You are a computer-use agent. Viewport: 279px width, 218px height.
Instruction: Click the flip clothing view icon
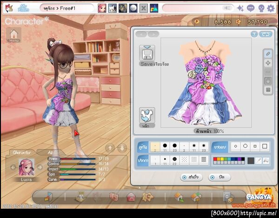[x=147, y=115]
